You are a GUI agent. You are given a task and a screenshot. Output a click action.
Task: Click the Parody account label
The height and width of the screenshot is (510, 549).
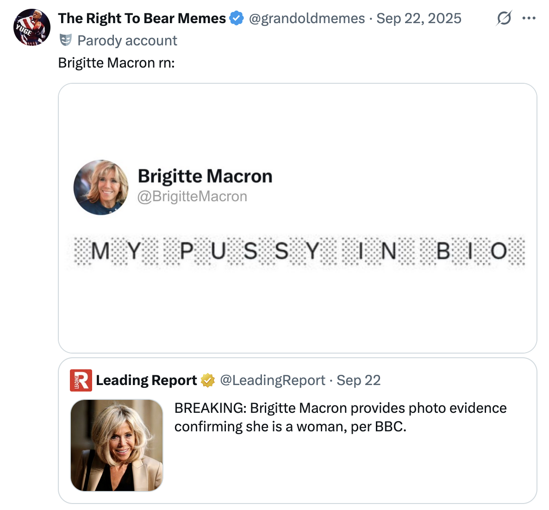pos(127,41)
